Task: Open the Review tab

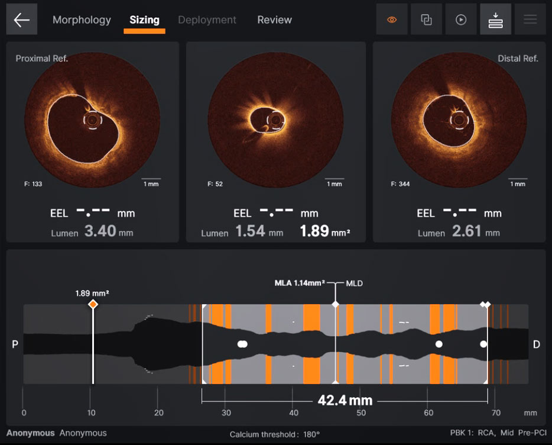Action: [275, 20]
